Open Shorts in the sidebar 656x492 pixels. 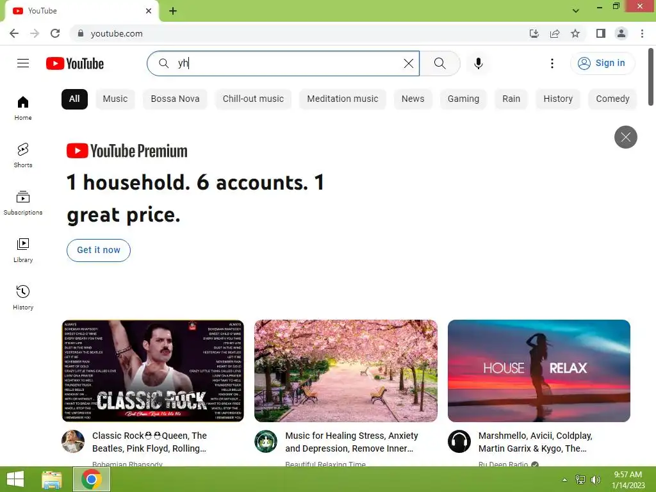[x=23, y=156]
